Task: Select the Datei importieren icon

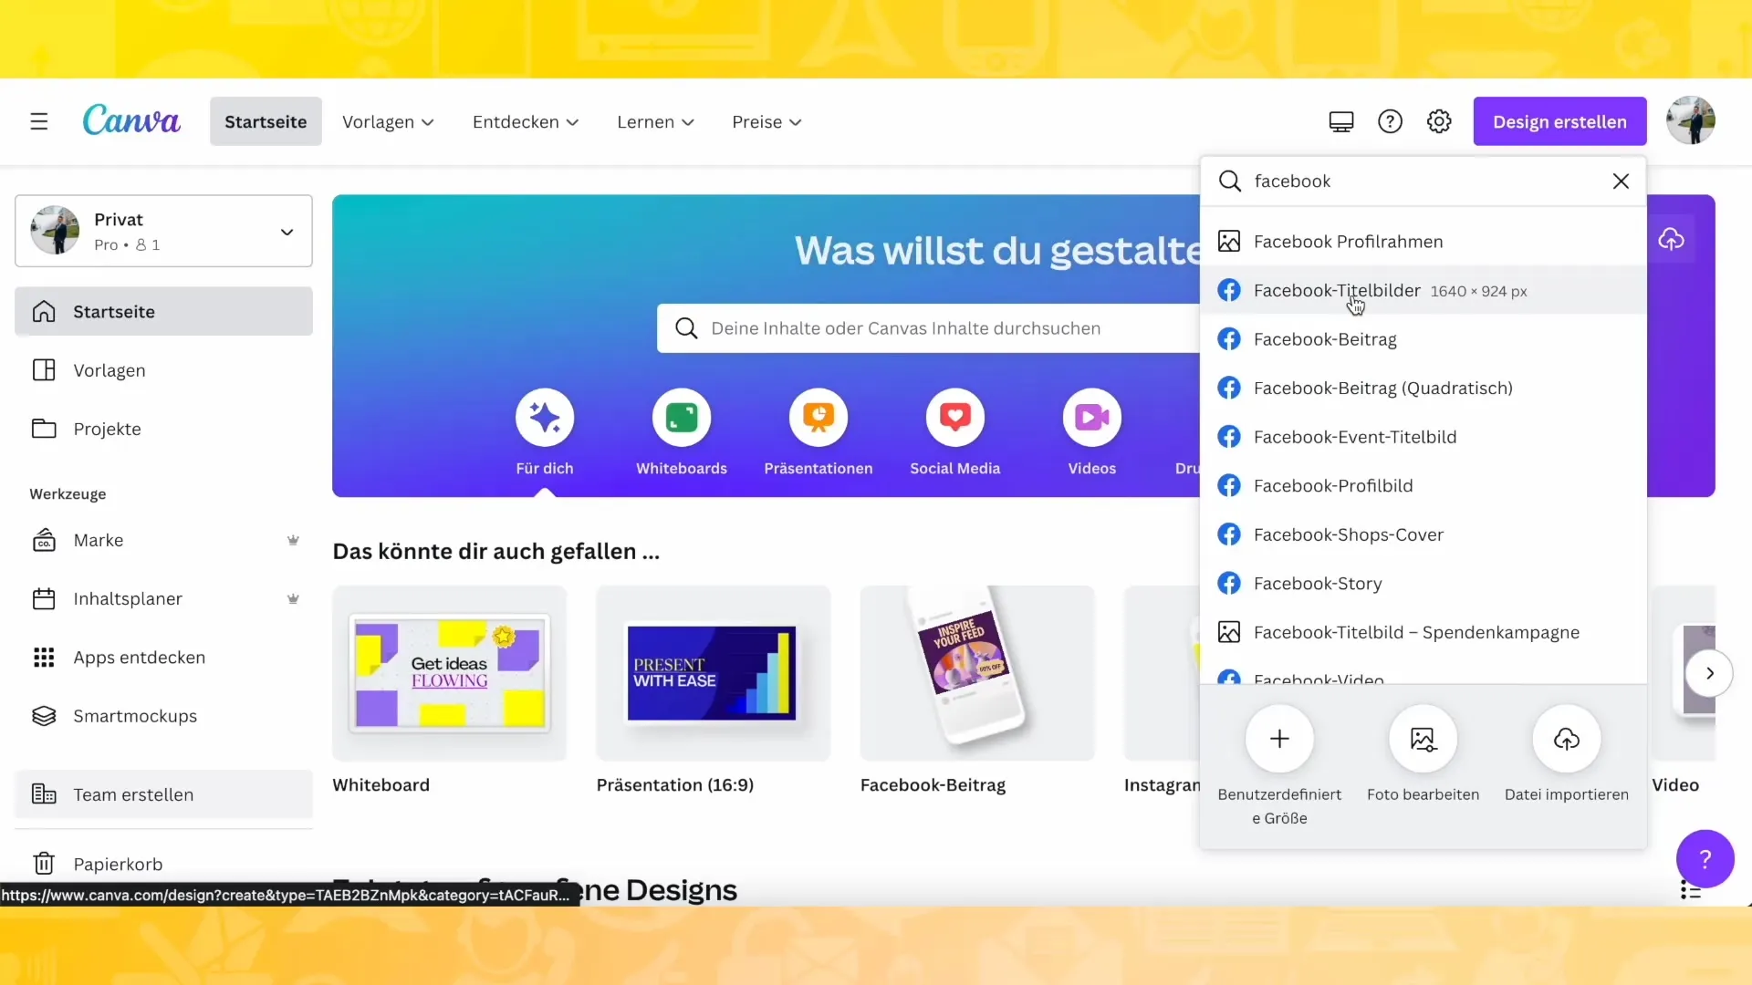Action: 1567,737
